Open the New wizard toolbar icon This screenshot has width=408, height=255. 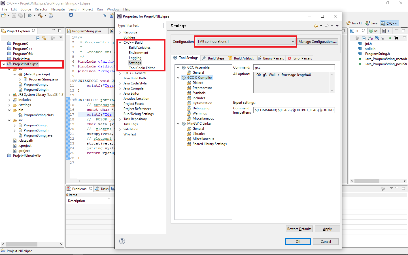tap(3, 15)
